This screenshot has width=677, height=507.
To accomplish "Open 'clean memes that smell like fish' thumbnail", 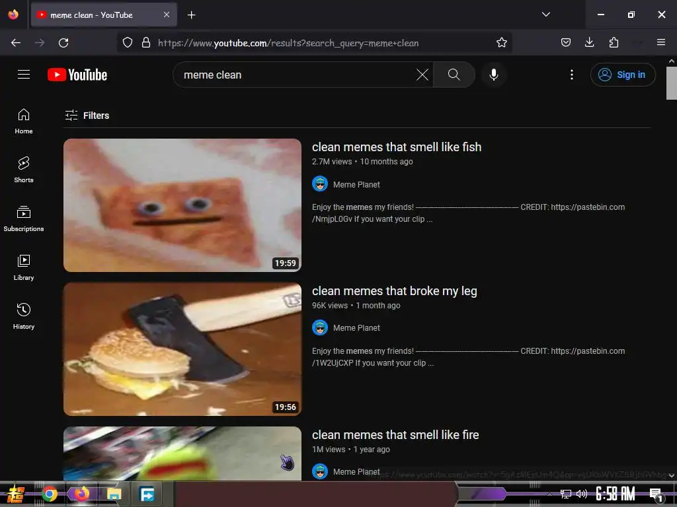I will pos(182,205).
